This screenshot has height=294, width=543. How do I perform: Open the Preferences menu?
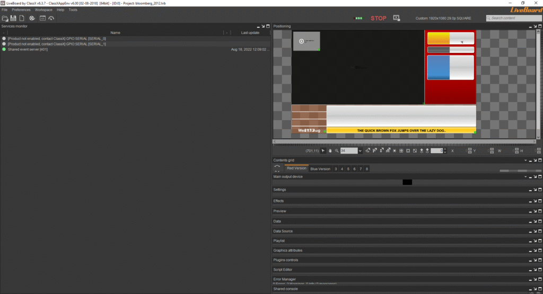(21, 10)
